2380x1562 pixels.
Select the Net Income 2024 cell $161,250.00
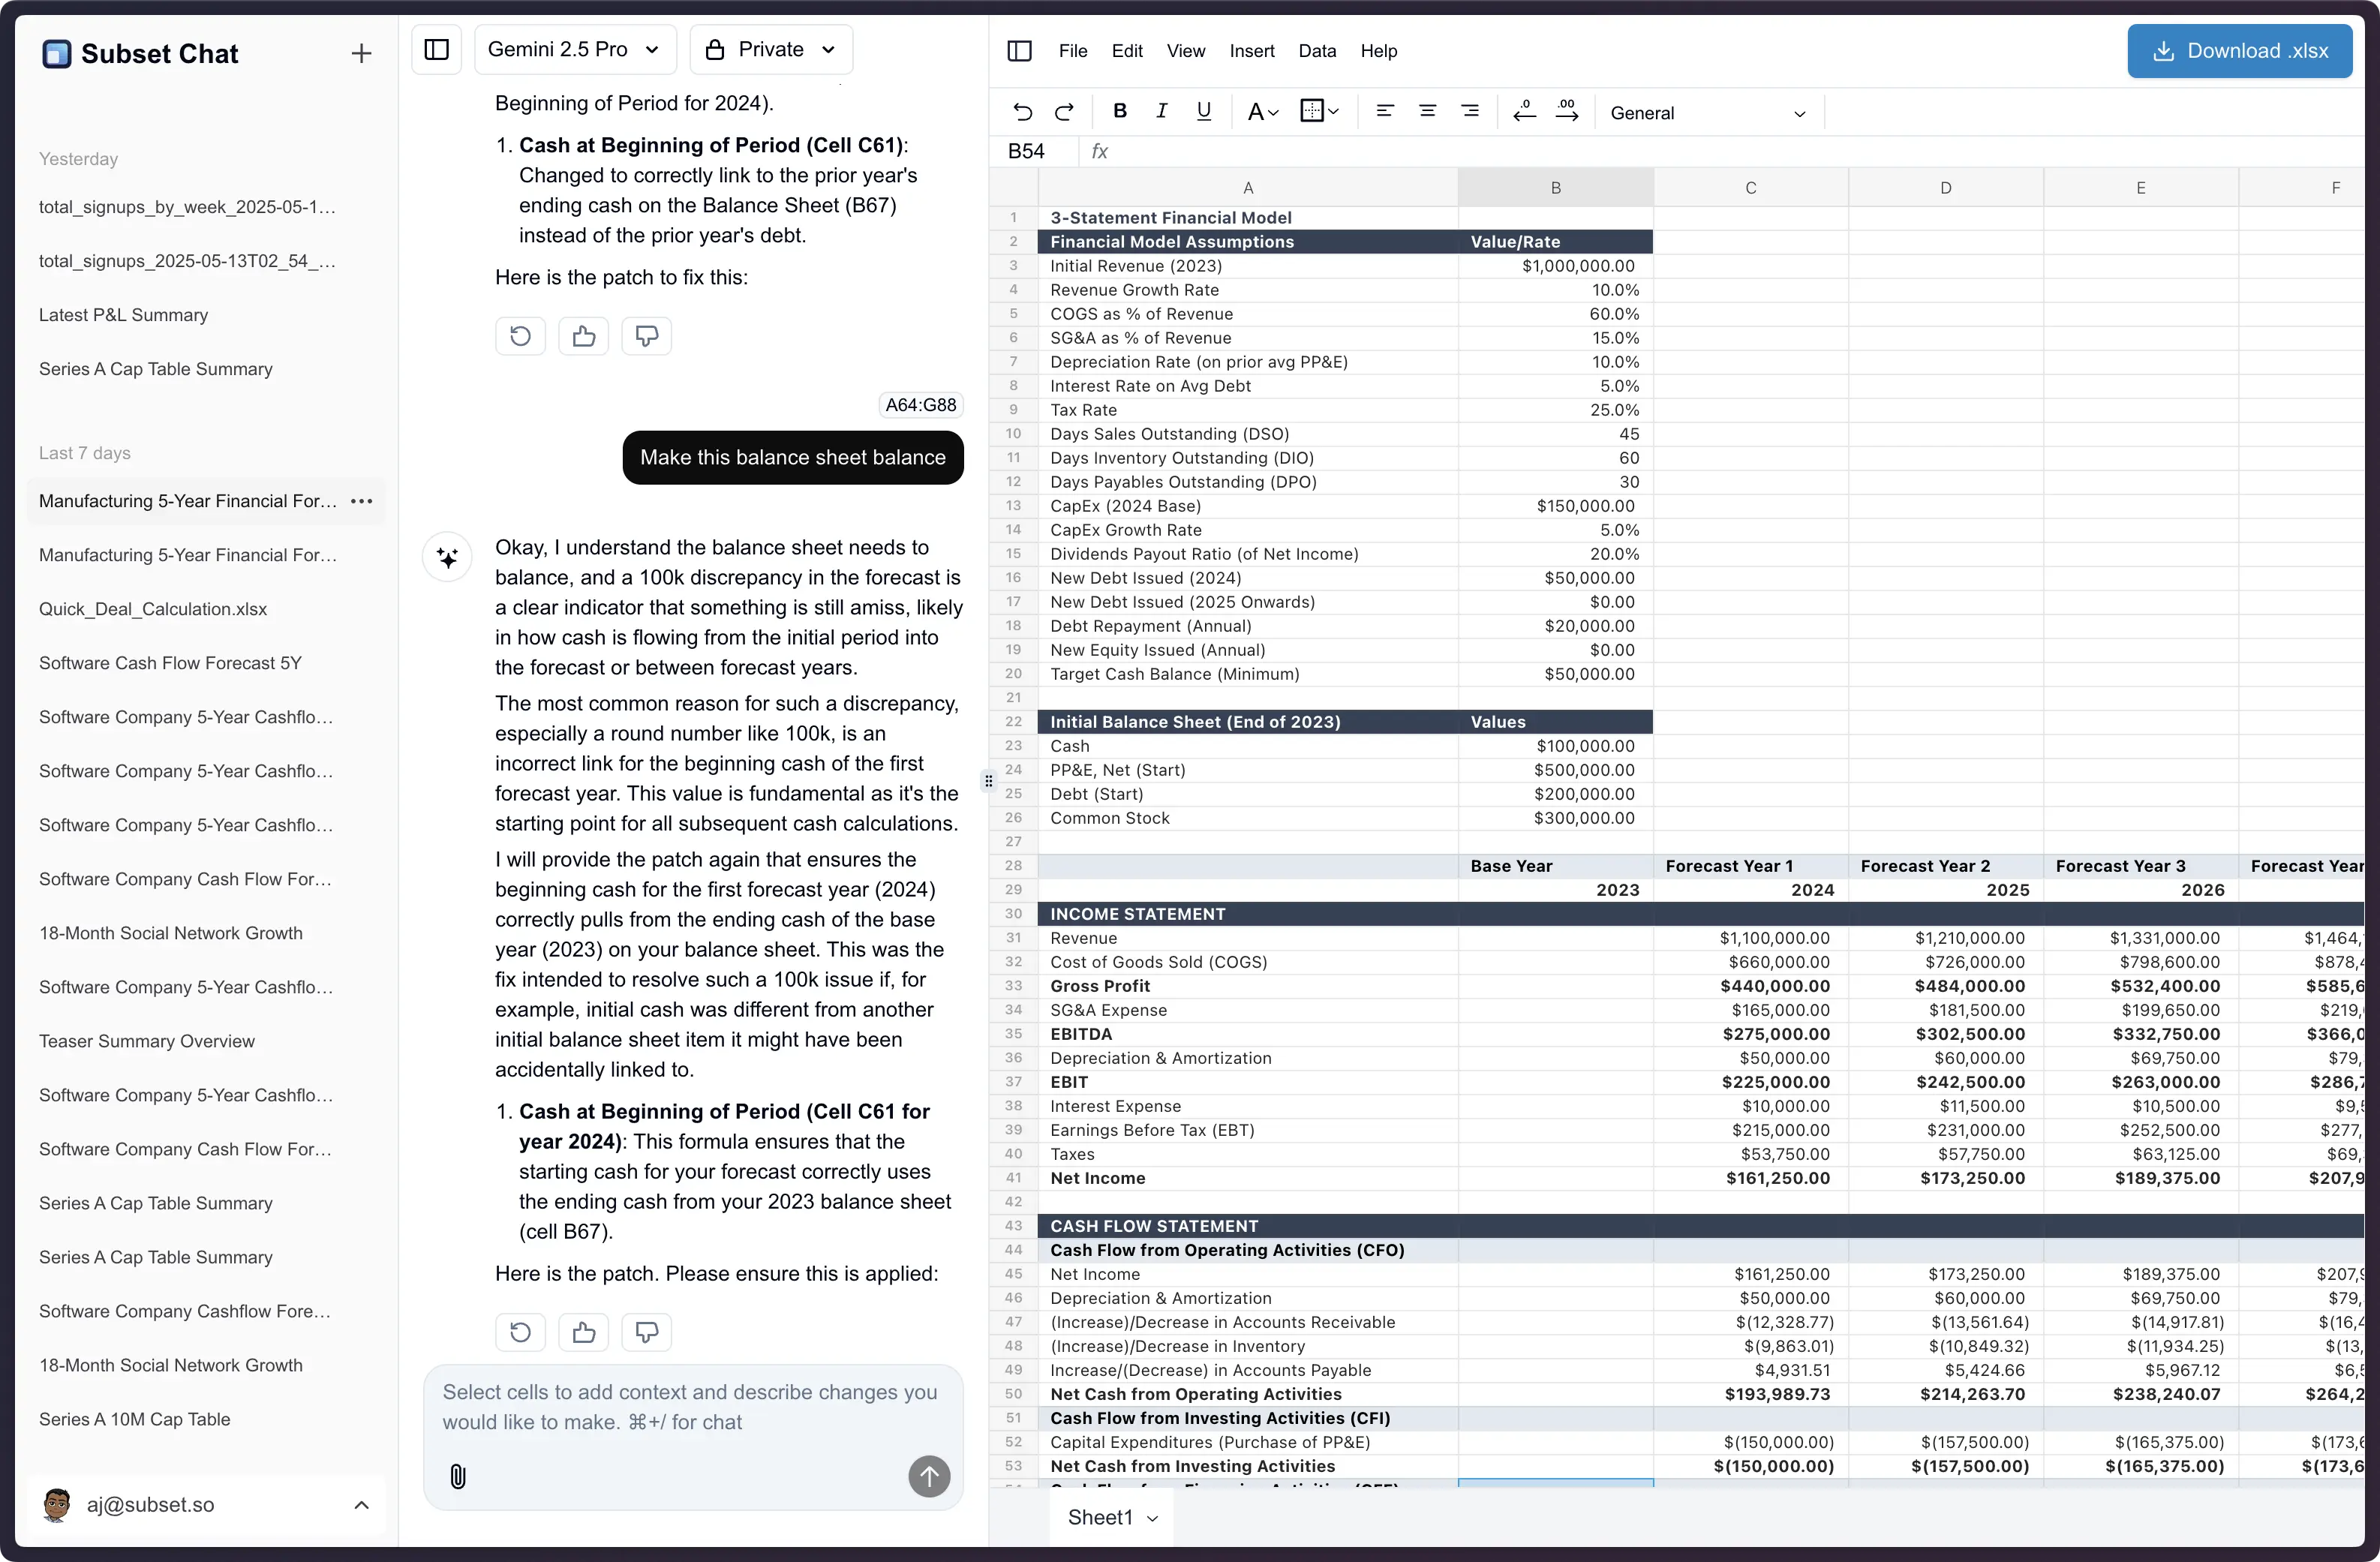(1750, 1178)
